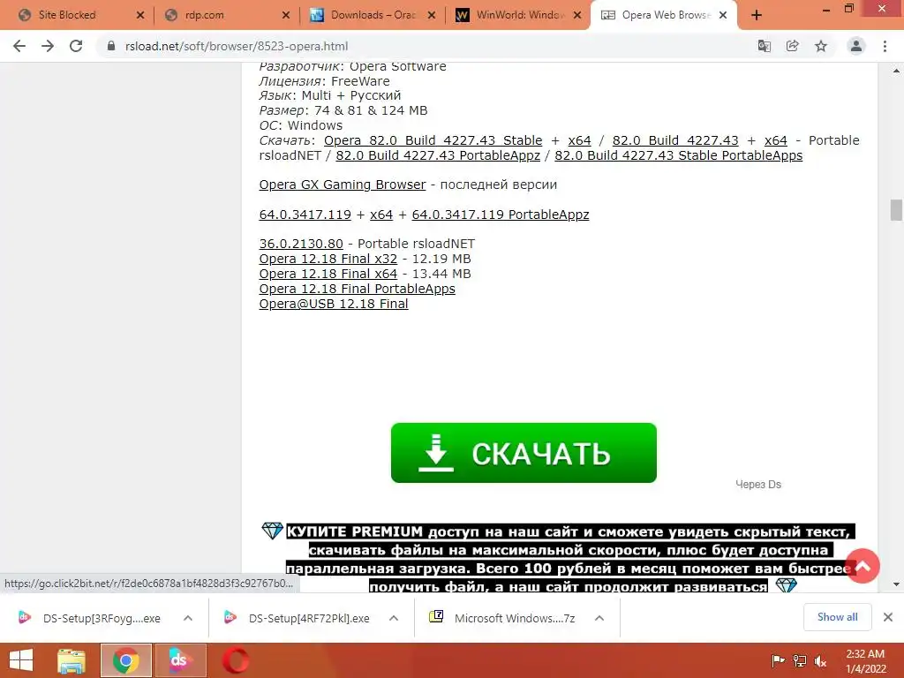Open the DS app taskbar icon

click(x=180, y=660)
